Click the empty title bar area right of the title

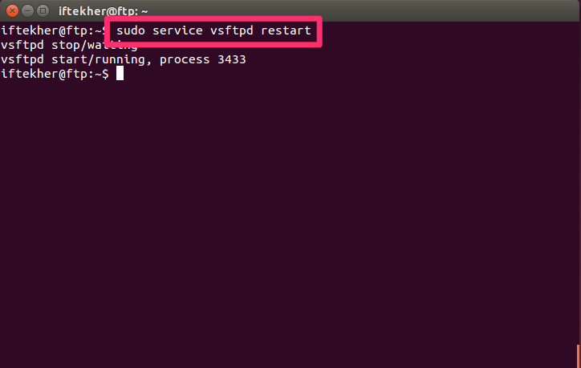click(x=363, y=11)
